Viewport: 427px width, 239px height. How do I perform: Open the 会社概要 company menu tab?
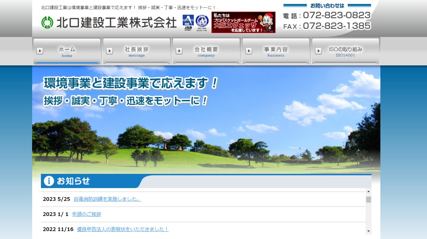pyautogui.click(x=206, y=51)
